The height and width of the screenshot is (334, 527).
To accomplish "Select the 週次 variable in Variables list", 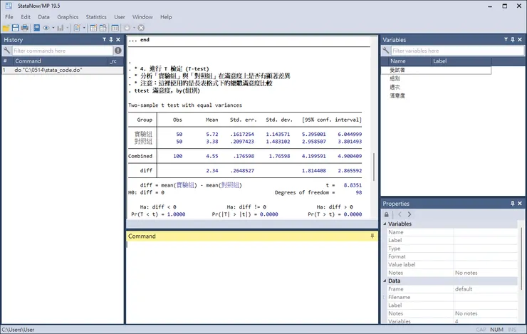I will pos(395,87).
